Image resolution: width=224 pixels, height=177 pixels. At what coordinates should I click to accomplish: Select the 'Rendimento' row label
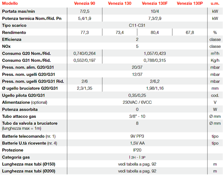point(14,33)
